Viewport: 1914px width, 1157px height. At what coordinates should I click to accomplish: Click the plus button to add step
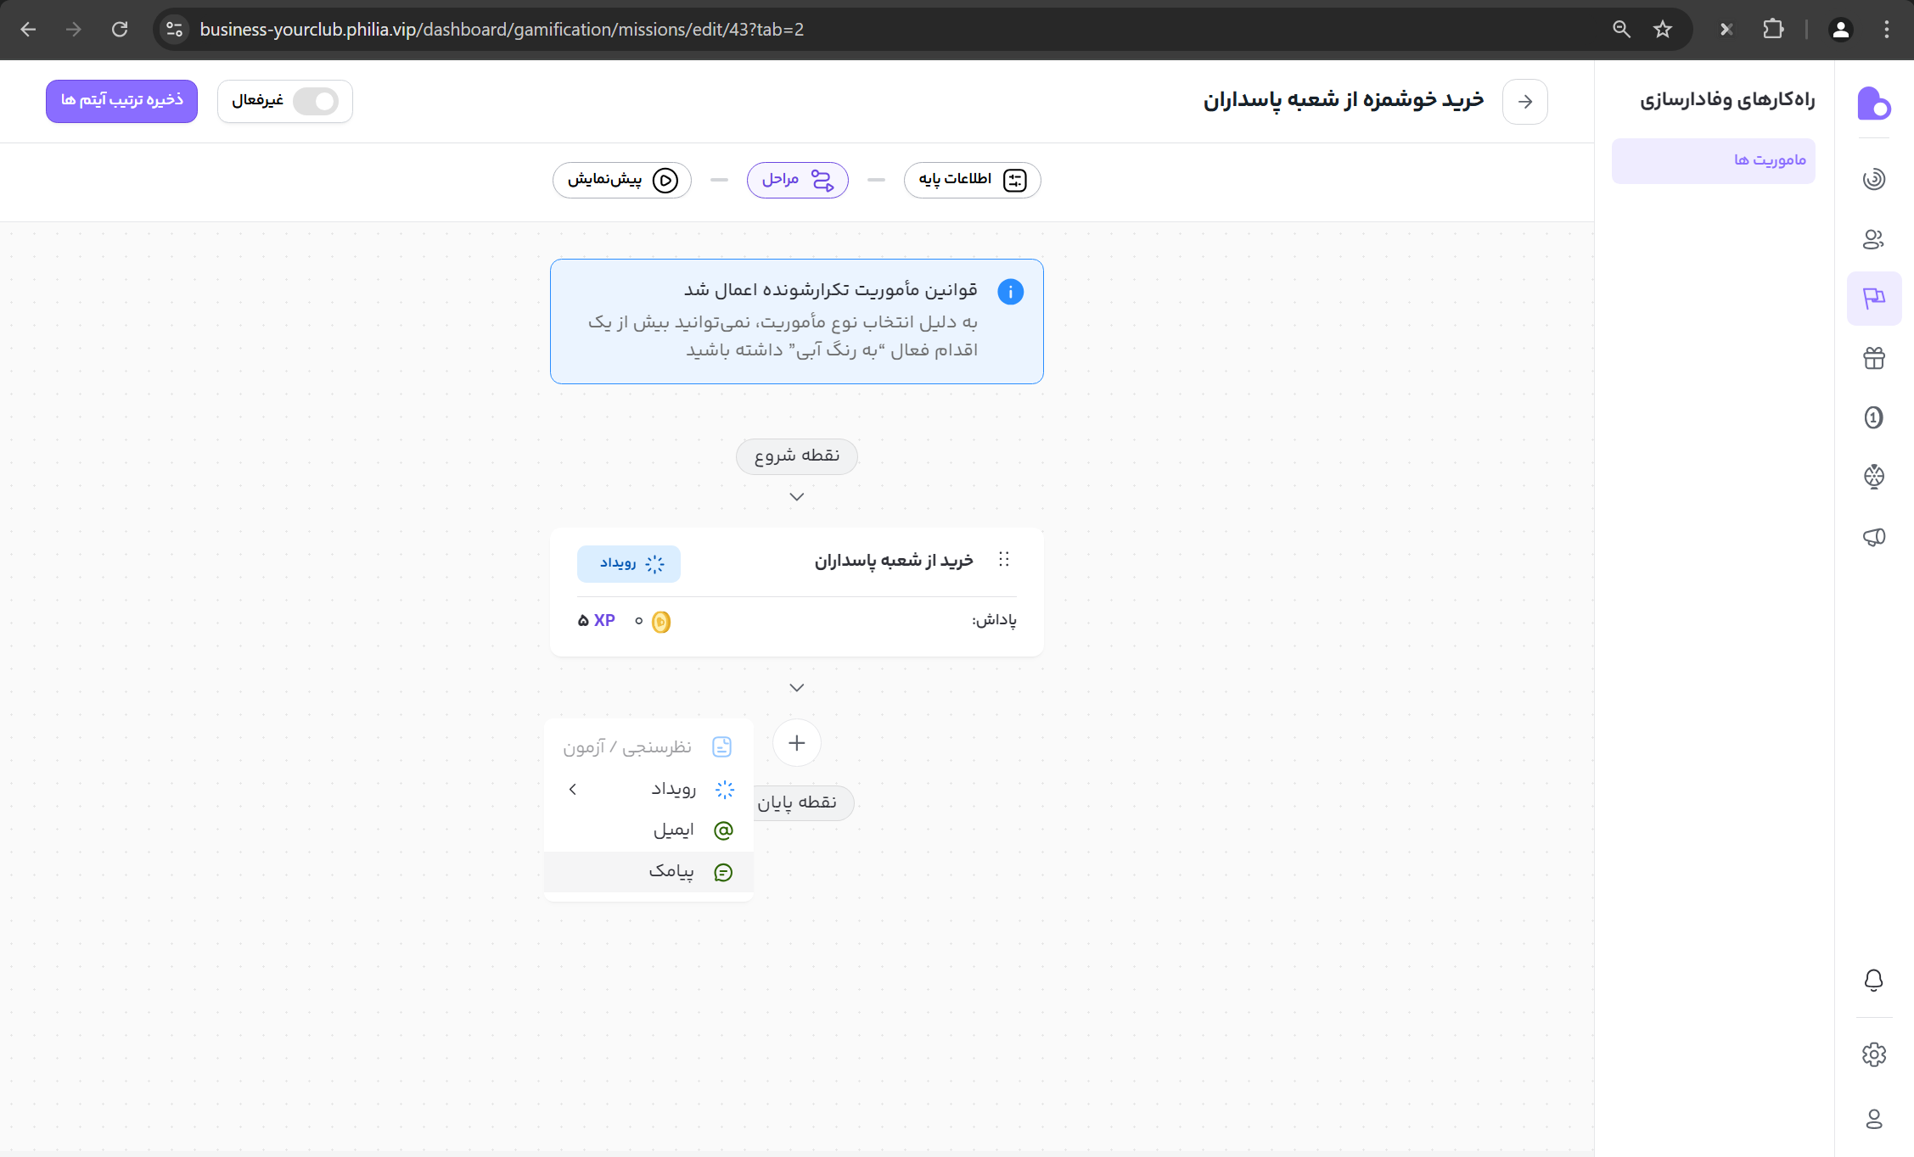(796, 743)
